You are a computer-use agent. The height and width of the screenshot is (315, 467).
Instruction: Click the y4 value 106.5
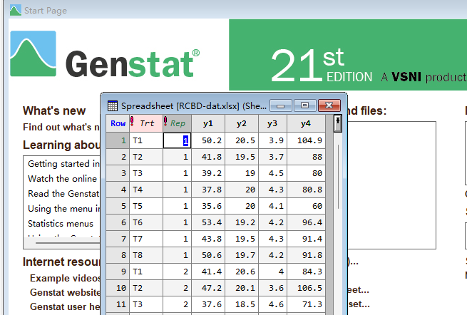(306, 288)
